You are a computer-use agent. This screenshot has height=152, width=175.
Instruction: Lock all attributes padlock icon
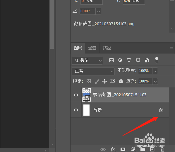[121, 81]
